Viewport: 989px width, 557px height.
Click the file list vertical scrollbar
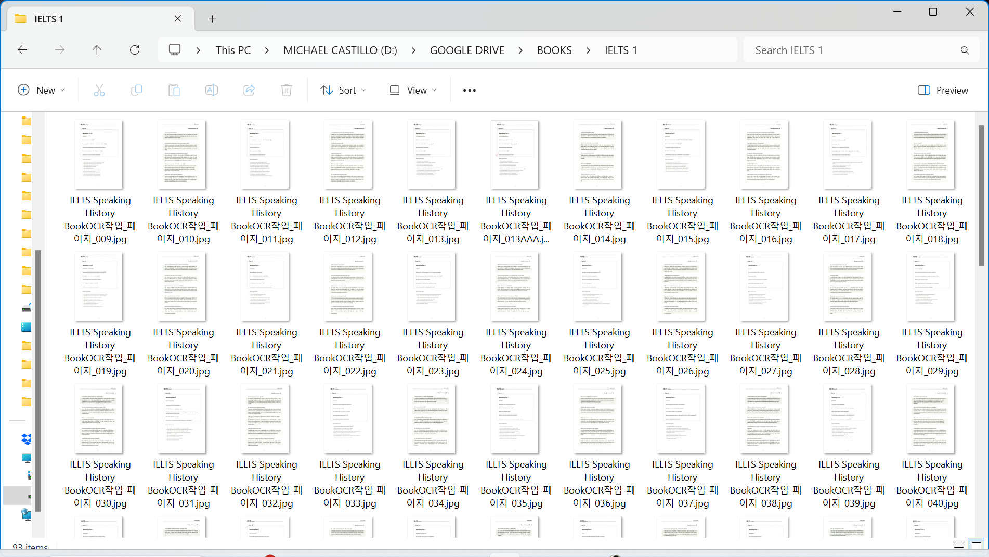tap(981, 196)
